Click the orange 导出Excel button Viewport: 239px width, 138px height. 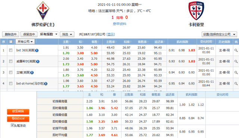[x=18, y=119]
